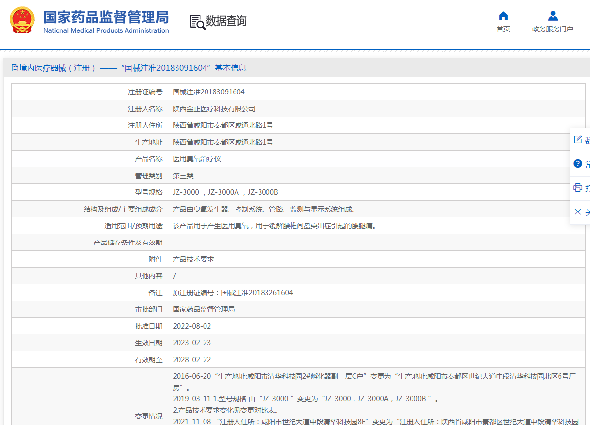Click the question mark help icon
590x425 pixels.
578,164
